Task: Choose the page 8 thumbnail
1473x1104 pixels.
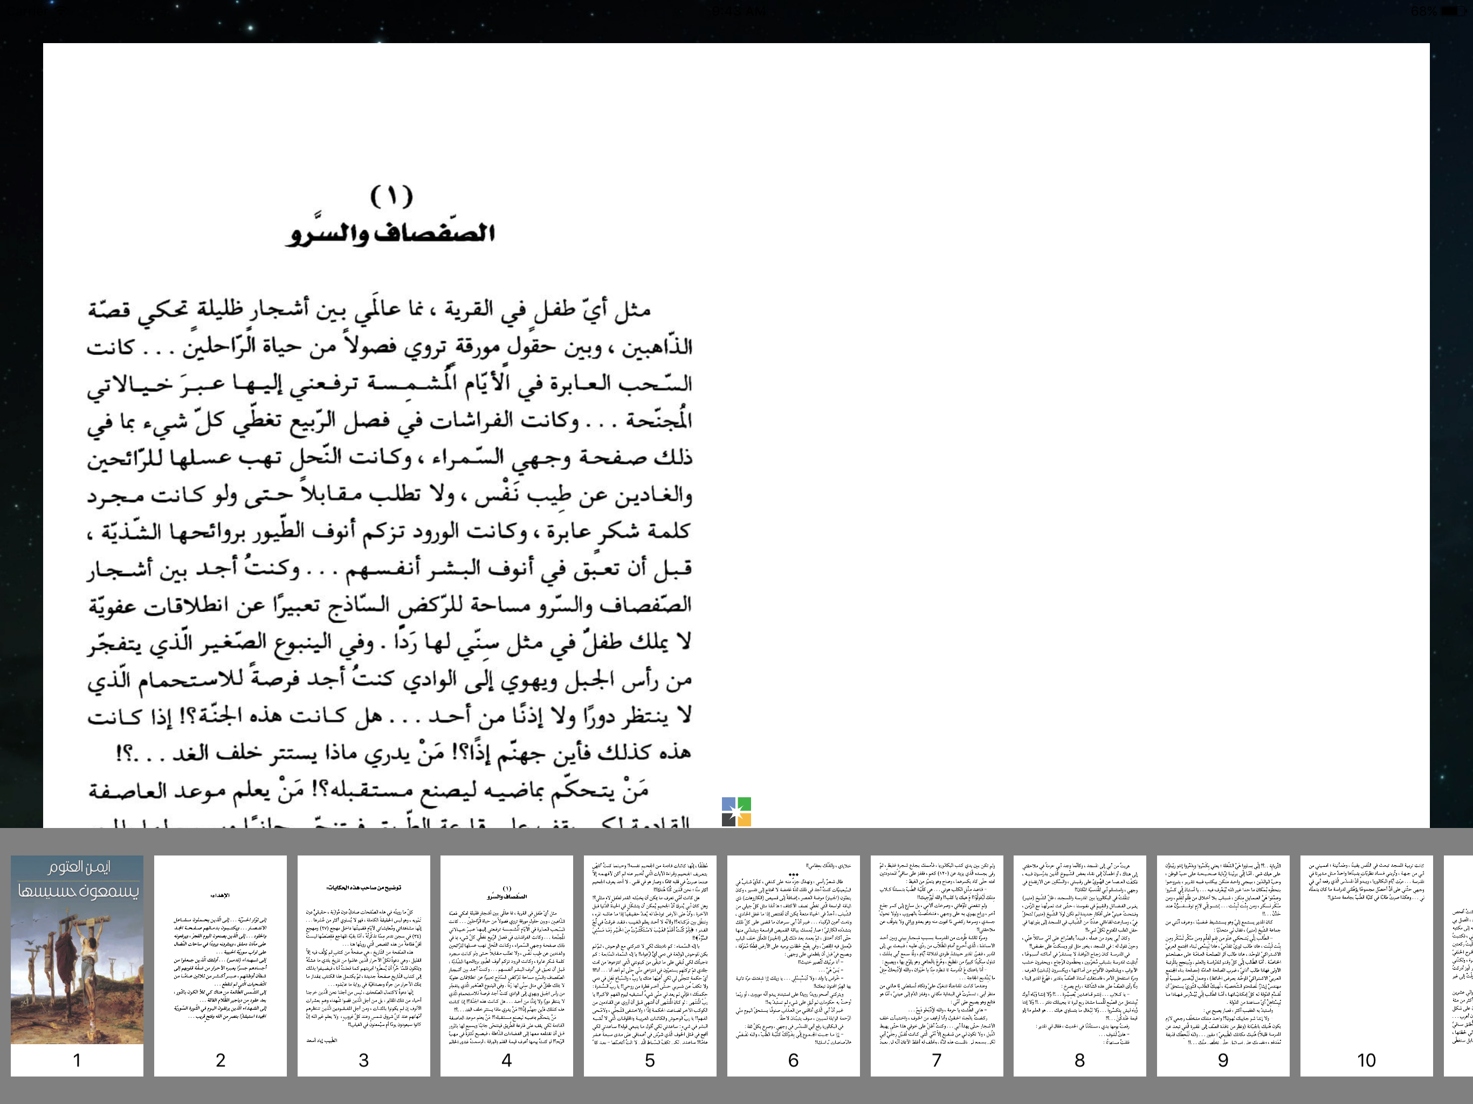Action: pyautogui.click(x=1080, y=965)
